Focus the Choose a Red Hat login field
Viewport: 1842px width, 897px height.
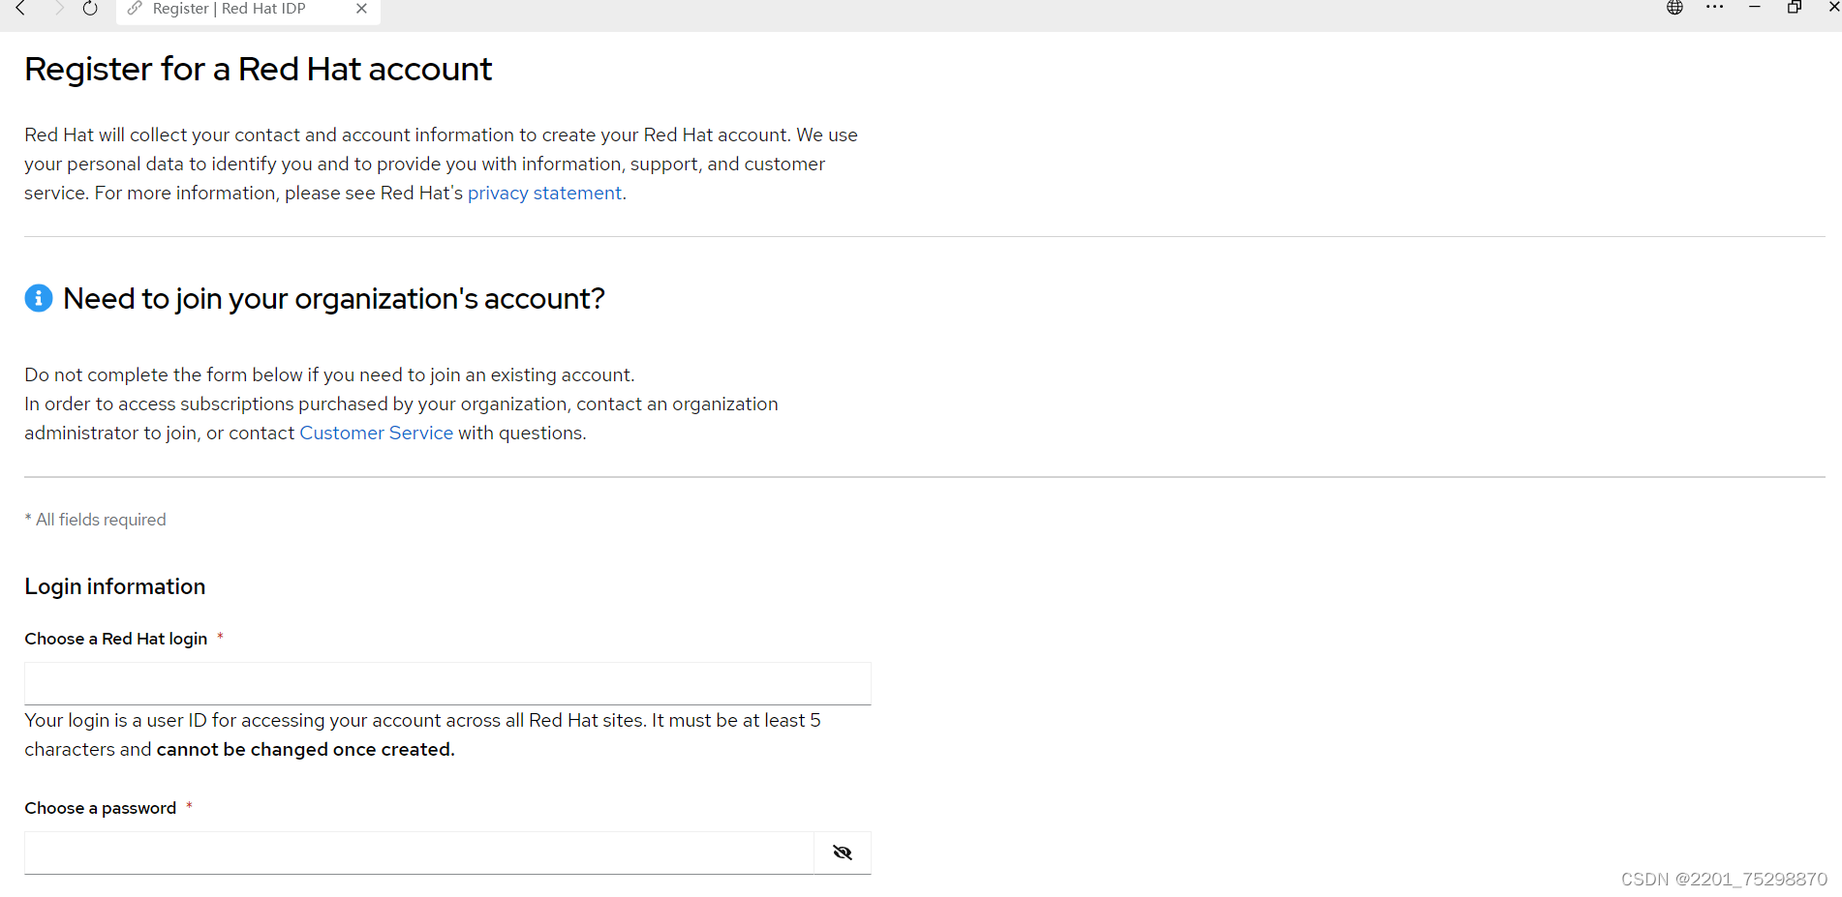(447, 683)
